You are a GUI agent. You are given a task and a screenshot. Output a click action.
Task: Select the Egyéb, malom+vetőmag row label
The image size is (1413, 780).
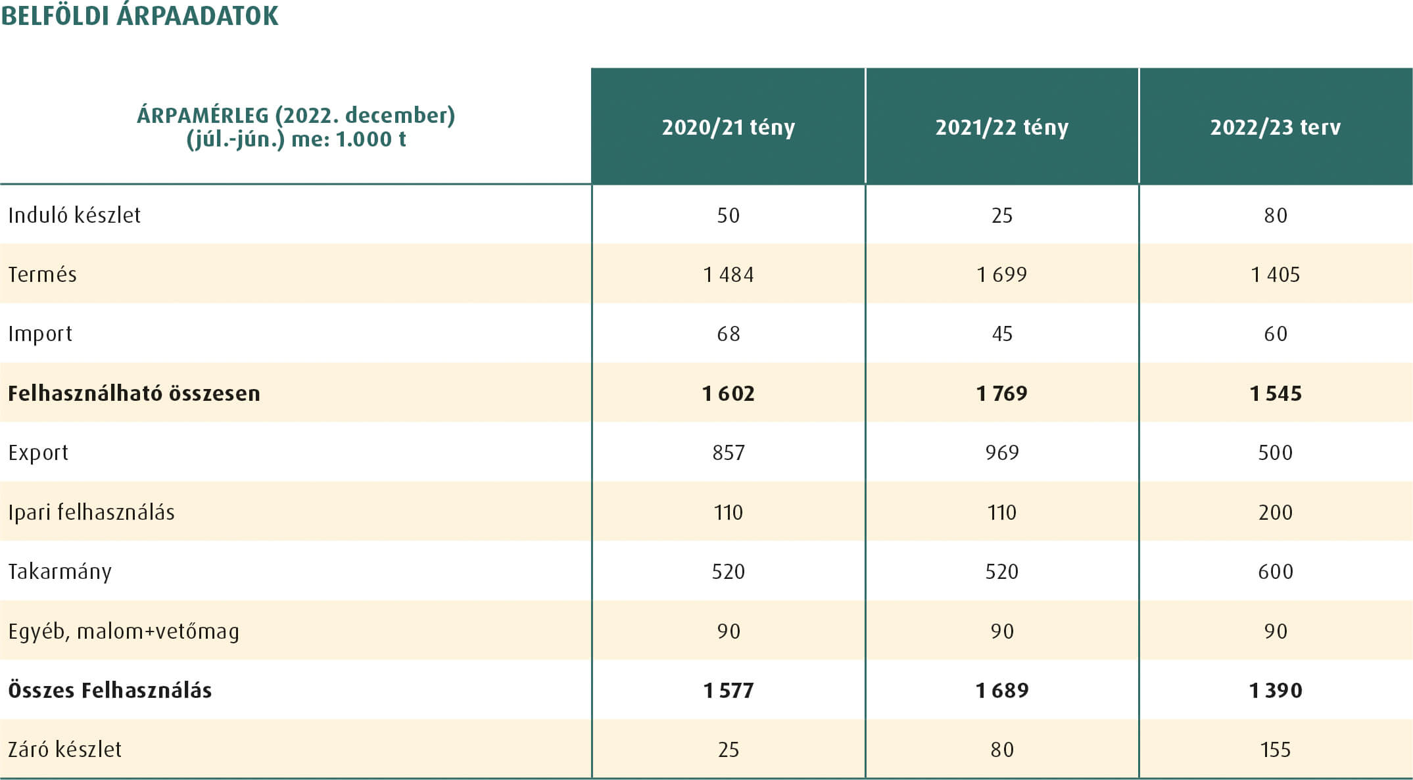coord(124,631)
